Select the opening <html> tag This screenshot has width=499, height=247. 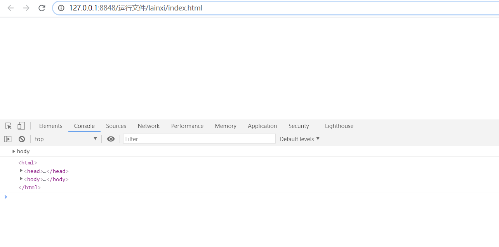pos(28,163)
